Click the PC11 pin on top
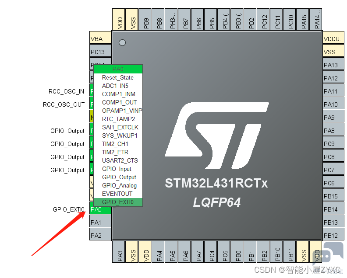The height and width of the screenshot is (278, 347). 276,19
